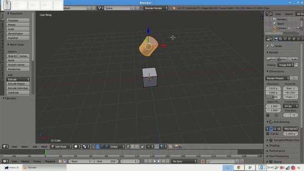Enable the rotate manipulator icon
Image resolution: width=304 pixels, height=171 pixels.
[102, 147]
